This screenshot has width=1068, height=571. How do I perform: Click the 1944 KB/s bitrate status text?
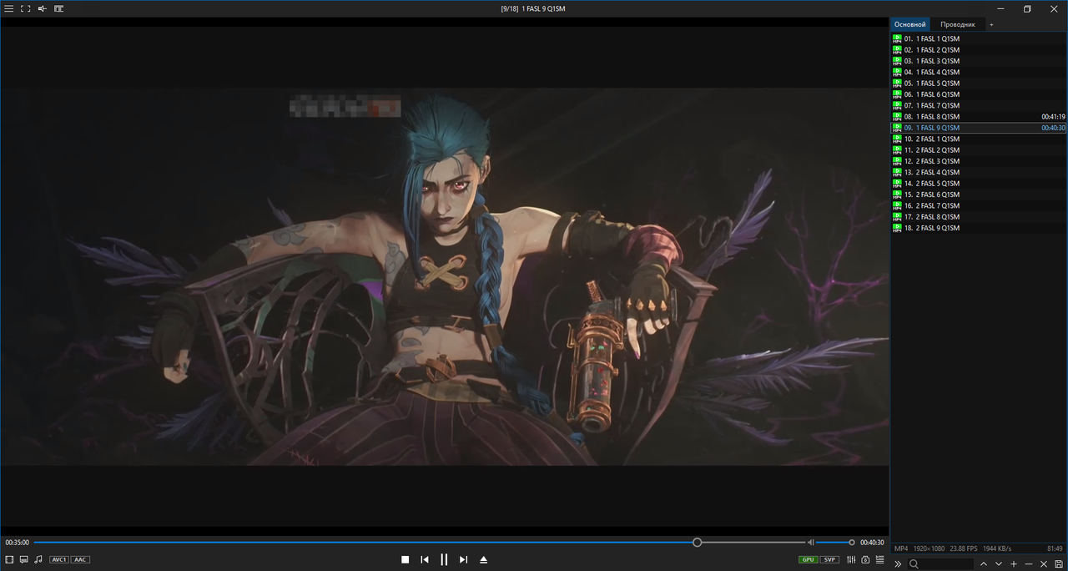pyautogui.click(x=997, y=548)
